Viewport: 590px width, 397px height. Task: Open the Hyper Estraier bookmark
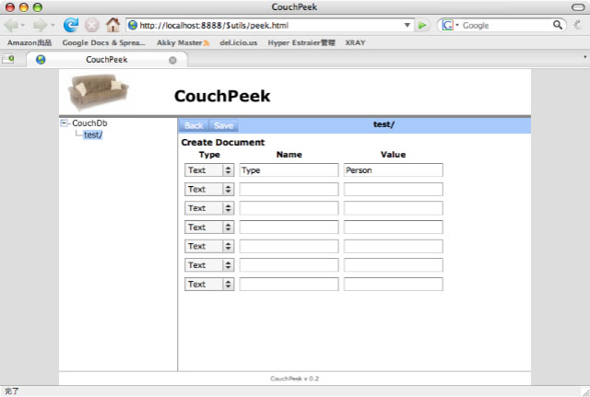click(301, 42)
